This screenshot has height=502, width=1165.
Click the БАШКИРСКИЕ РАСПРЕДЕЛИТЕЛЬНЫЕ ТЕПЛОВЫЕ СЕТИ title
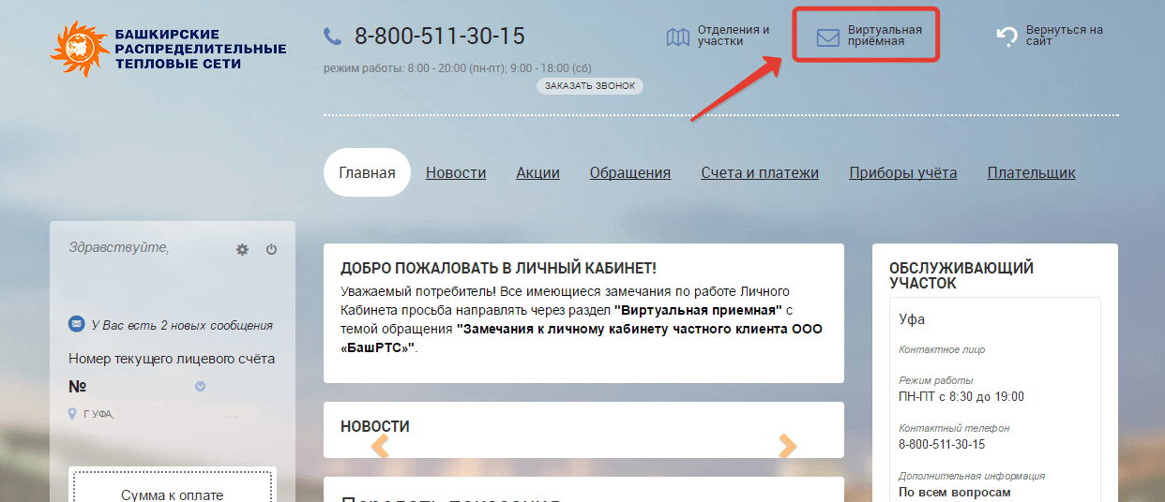(201, 49)
